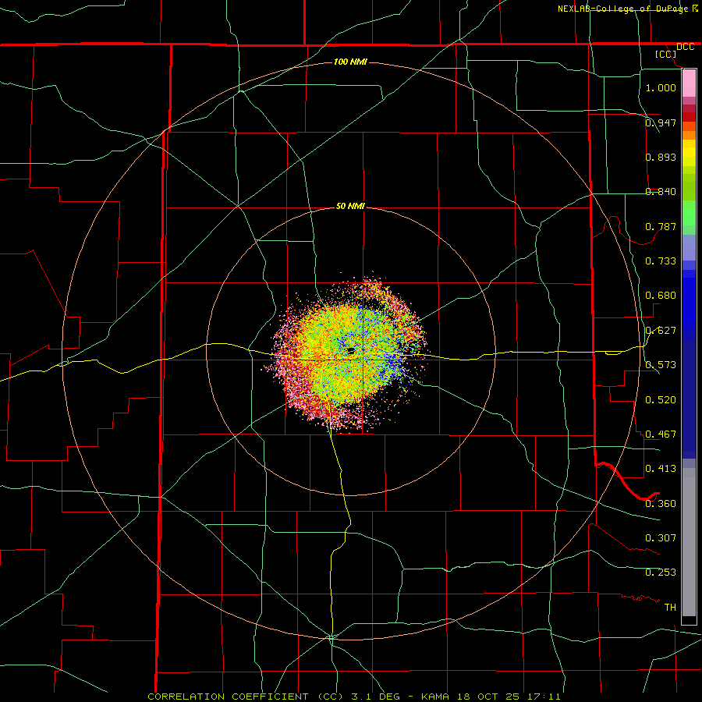
Task: Click the TH threshold legend label
Action: pyautogui.click(x=670, y=608)
